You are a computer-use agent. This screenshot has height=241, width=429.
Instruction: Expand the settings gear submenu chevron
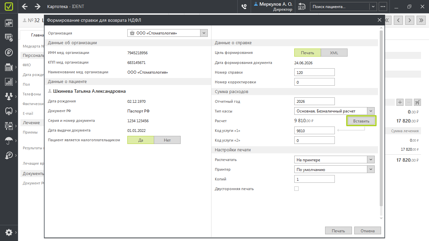coord(16,232)
